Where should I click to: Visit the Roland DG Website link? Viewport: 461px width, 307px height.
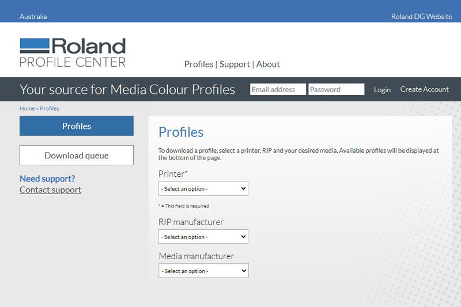[x=421, y=17]
